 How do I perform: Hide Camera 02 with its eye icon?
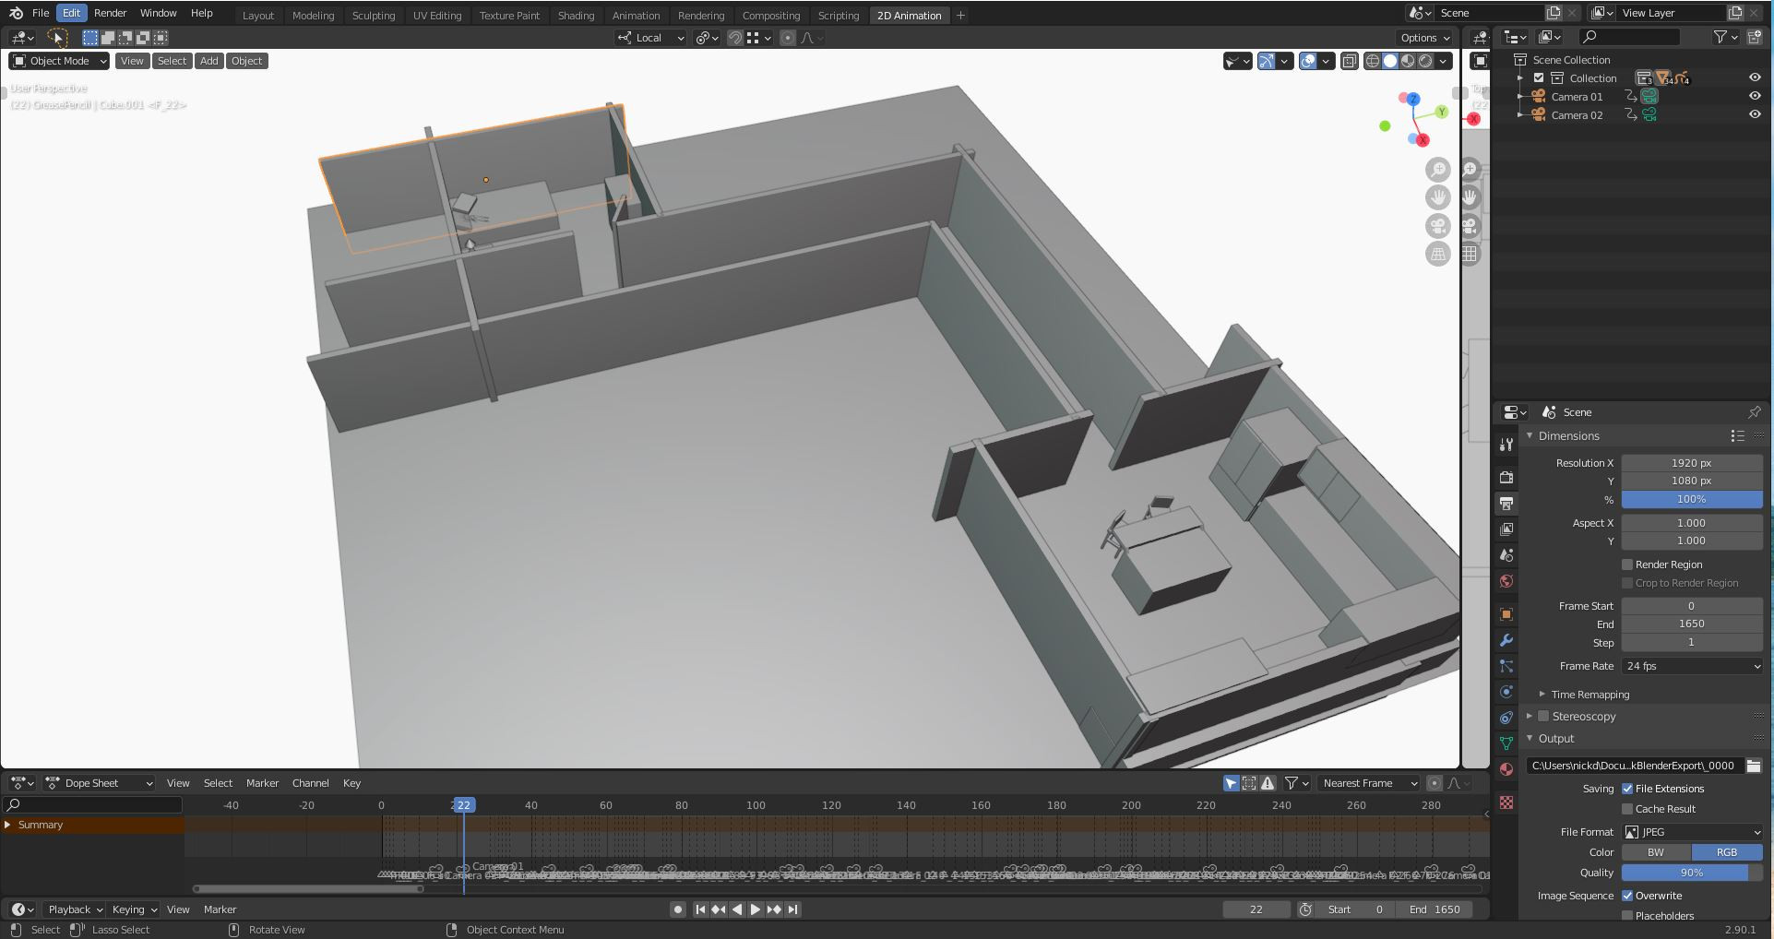point(1755,114)
